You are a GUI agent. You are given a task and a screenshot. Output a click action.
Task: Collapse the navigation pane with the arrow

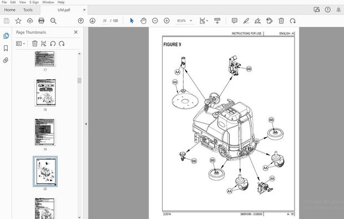click(86, 124)
